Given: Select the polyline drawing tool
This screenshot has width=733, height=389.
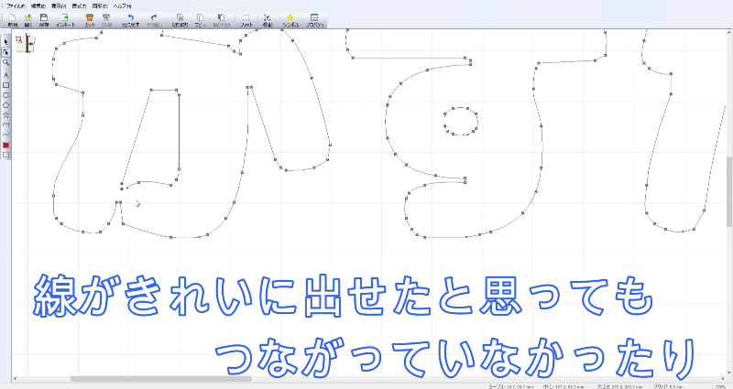Looking at the screenshot, I should point(6,124).
